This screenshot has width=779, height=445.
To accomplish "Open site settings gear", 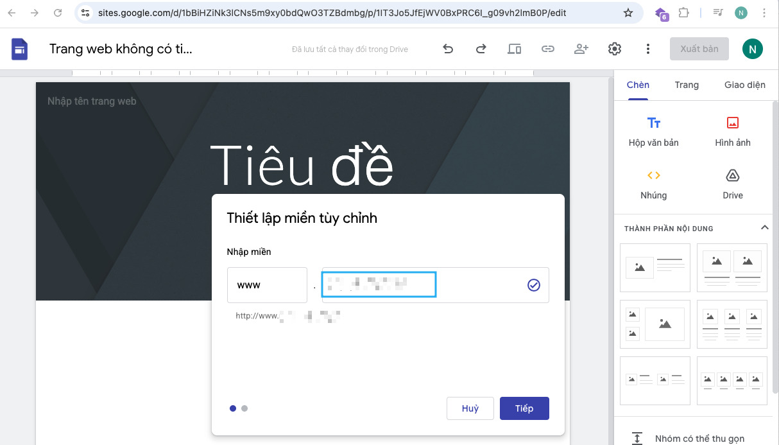I will tap(614, 48).
